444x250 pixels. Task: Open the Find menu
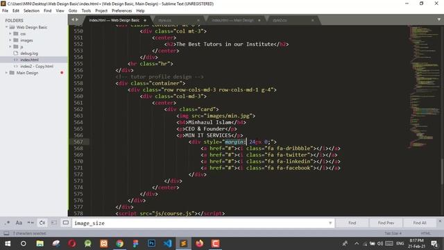pos(48,11)
